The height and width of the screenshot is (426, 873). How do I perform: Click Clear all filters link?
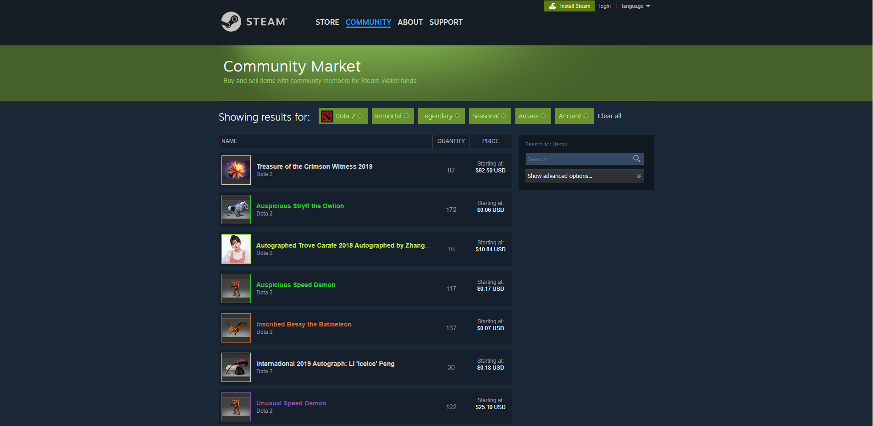coord(609,116)
